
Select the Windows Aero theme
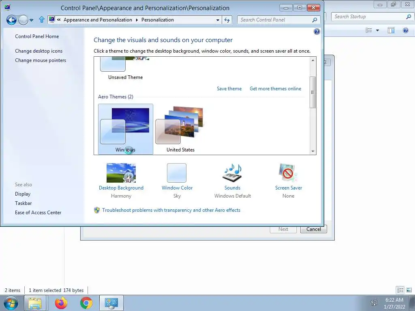[126, 129]
